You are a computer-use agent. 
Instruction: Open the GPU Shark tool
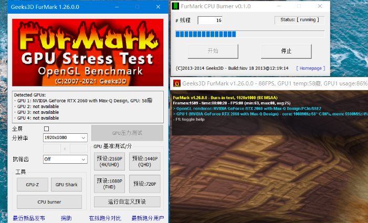pos(67,185)
